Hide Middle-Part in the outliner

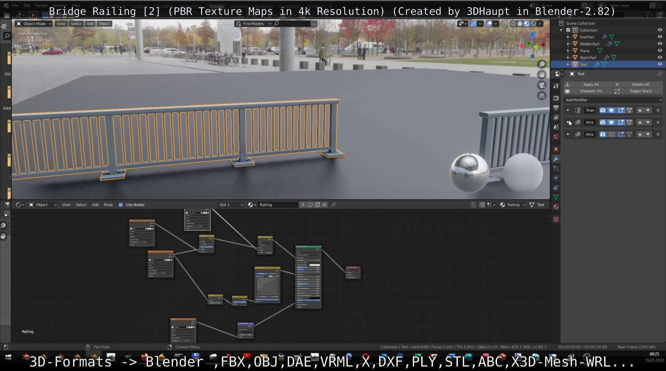pyautogui.click(x=660, y=44)
